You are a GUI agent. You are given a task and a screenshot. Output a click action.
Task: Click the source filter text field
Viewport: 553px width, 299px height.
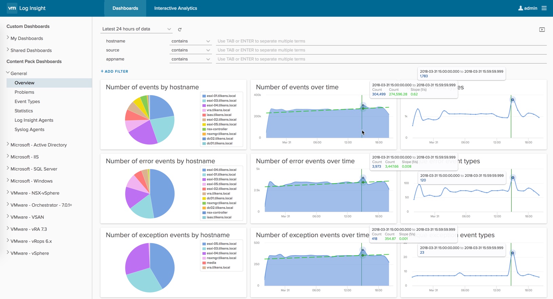click(381, 50)
